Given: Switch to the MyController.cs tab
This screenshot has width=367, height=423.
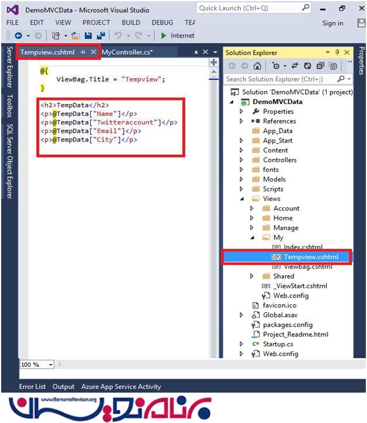Looking at the screenshot, I should 127,52.
